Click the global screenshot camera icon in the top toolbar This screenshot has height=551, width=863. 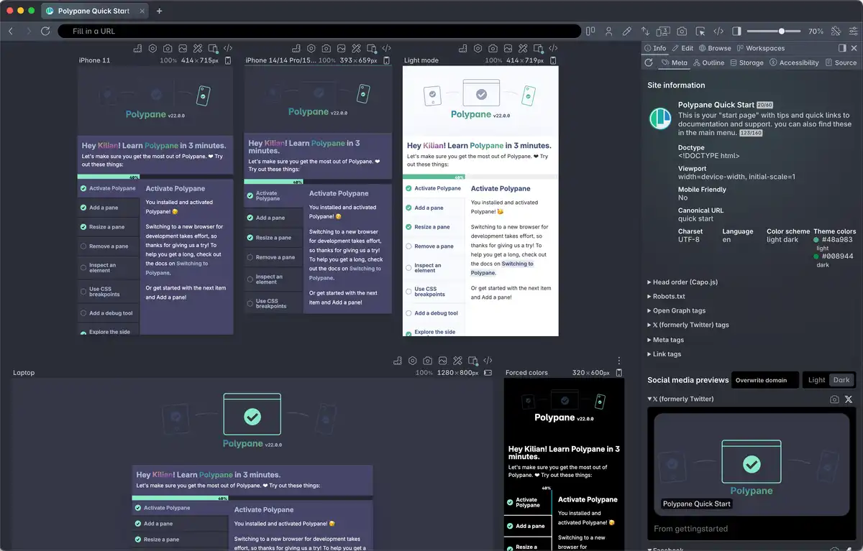pyautogui.click(x=682, y=32)
